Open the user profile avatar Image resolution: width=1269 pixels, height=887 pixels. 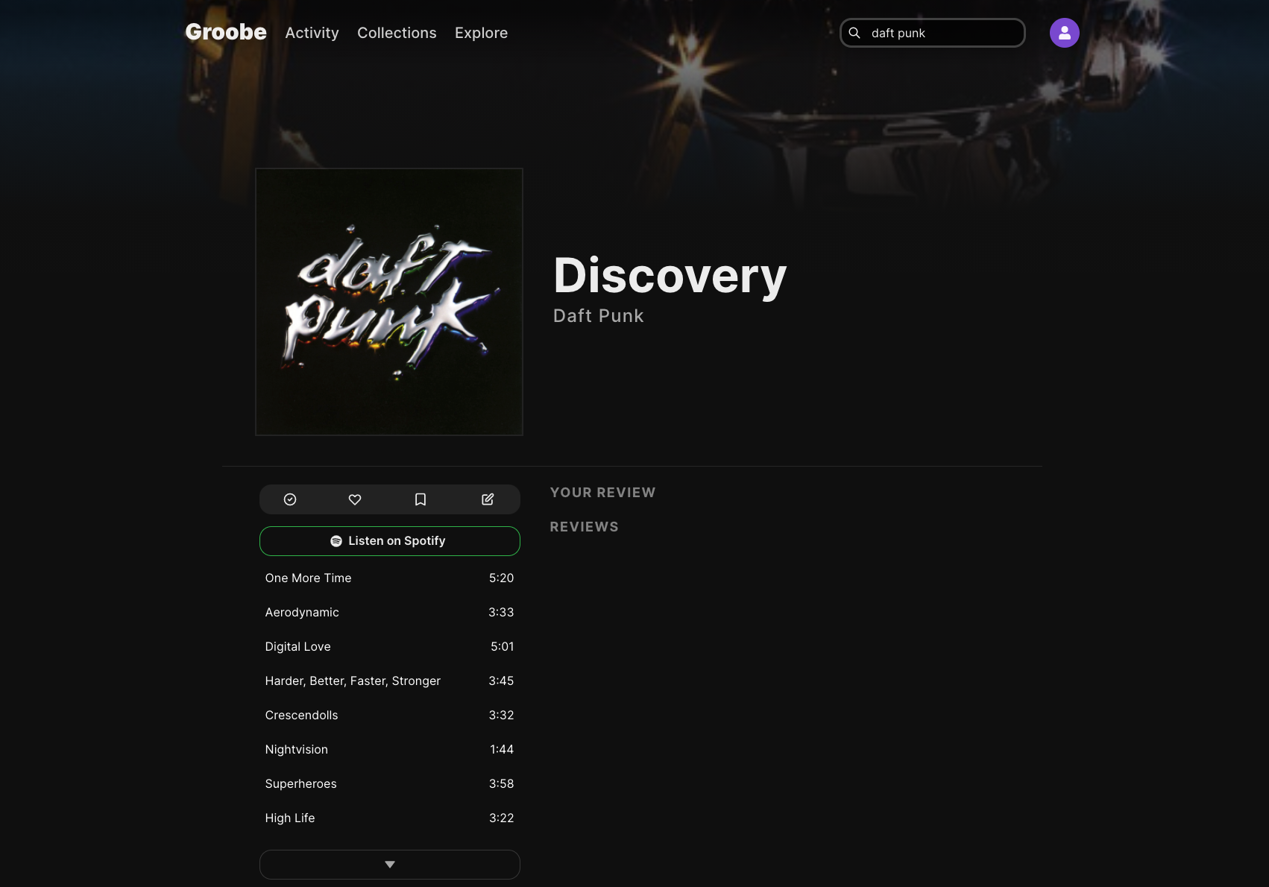(1065, 33)
